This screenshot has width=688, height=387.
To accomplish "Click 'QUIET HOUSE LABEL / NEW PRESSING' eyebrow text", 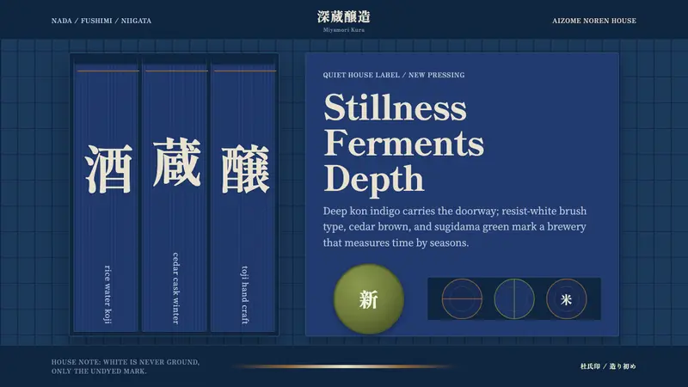I will tap(394, 75).
